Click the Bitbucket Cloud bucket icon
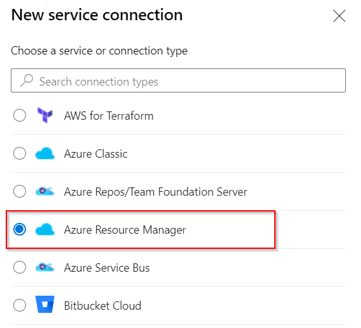Screen dimensions: 361x328 pos(45,305)
